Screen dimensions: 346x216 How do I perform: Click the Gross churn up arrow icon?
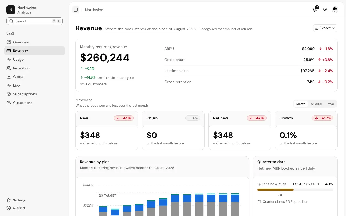(x=319, y=60)
